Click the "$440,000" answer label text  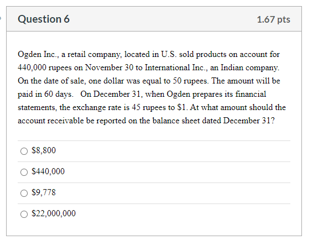click(48, 171)
